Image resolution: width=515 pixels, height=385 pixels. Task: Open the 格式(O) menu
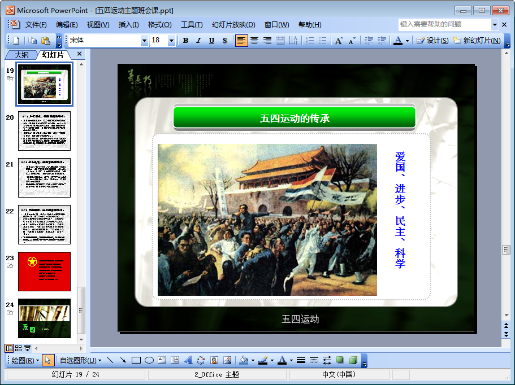(x=159, y=25)
